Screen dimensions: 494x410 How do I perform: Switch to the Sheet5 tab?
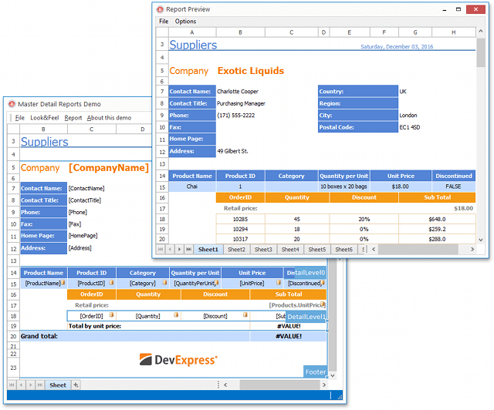click(316, 250)
